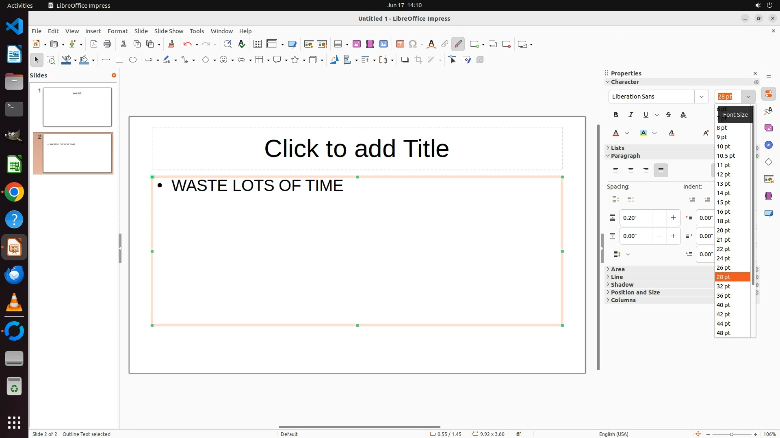Open the Slide Show menu
This screenshot has width=780, height=438.
(169, 31)
